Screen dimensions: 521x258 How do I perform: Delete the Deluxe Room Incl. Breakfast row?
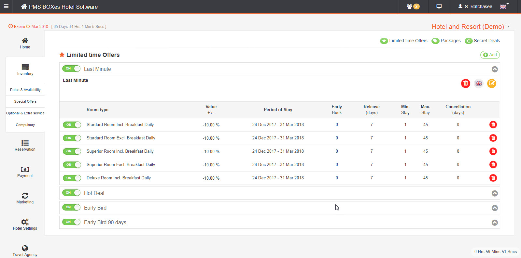493,178
